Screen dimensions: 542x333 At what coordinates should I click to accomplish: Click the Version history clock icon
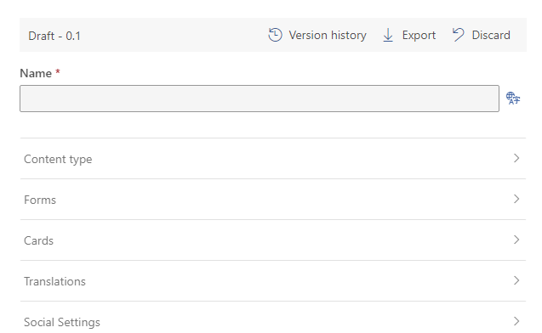(275, 35)
